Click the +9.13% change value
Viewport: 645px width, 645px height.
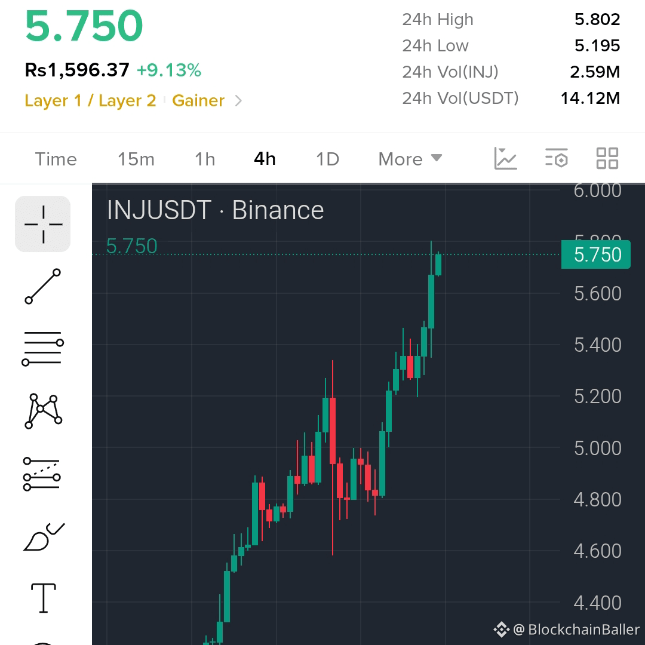click(x=169, y=70)
